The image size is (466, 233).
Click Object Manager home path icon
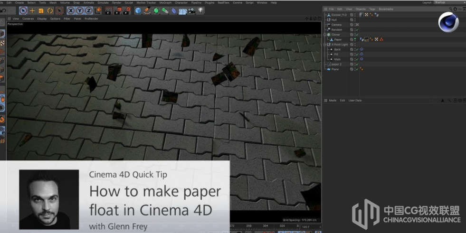click(455, 9)
